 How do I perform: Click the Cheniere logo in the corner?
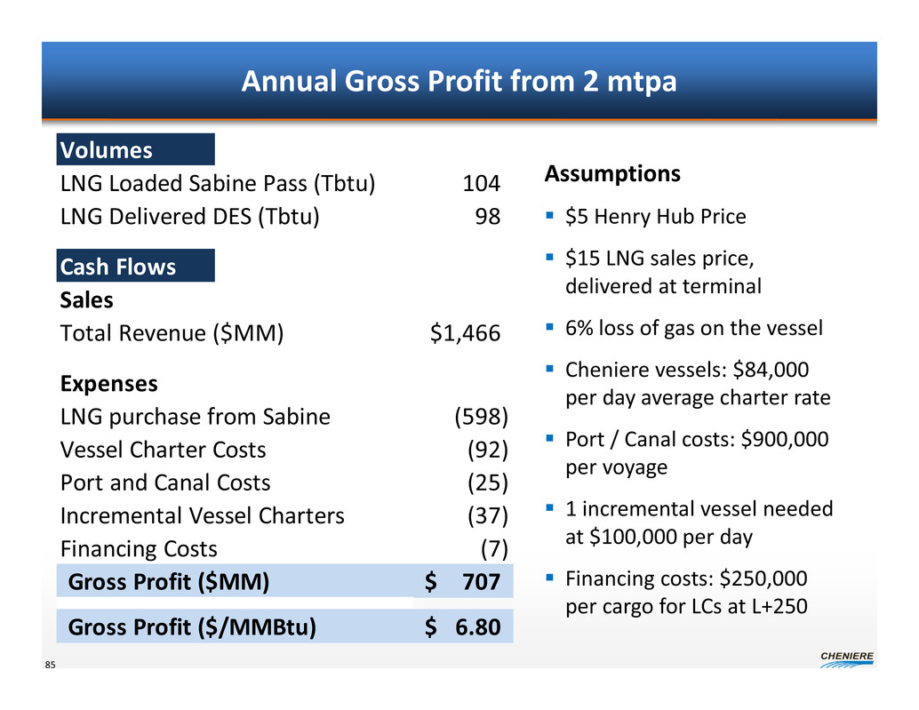click(x=845, y=659)
